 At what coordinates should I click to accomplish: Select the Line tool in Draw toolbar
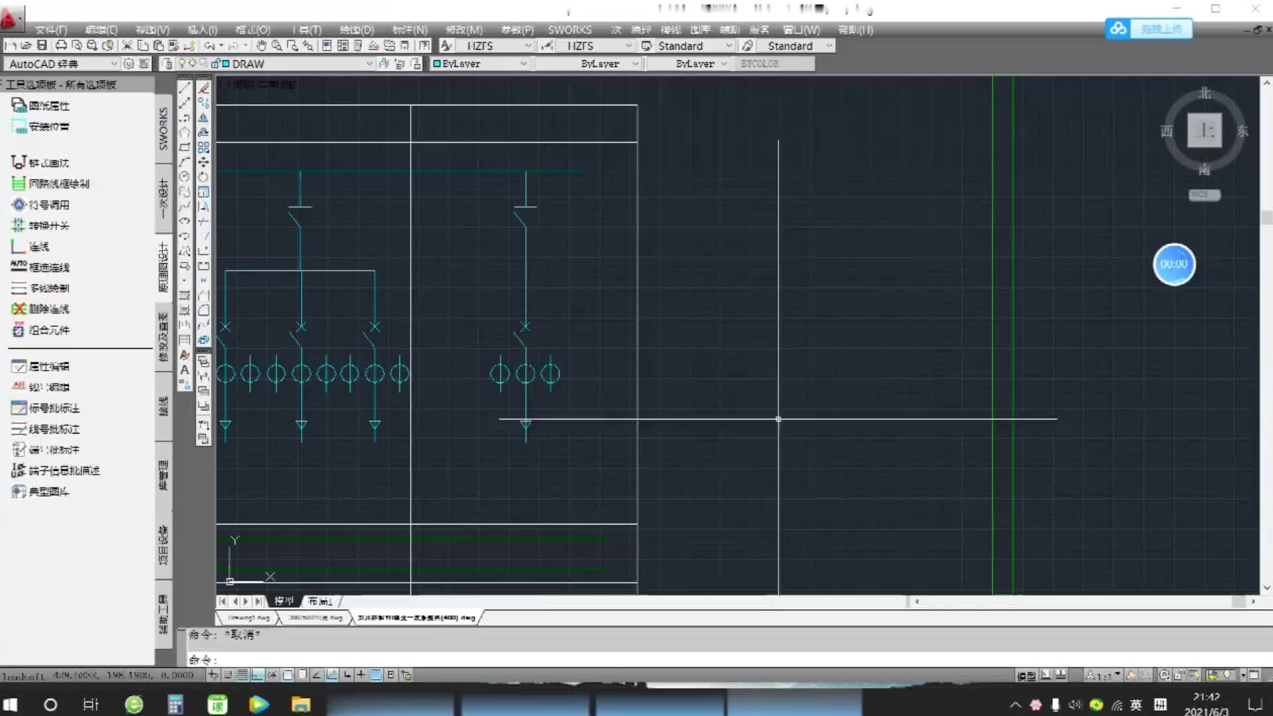(184, 88)
